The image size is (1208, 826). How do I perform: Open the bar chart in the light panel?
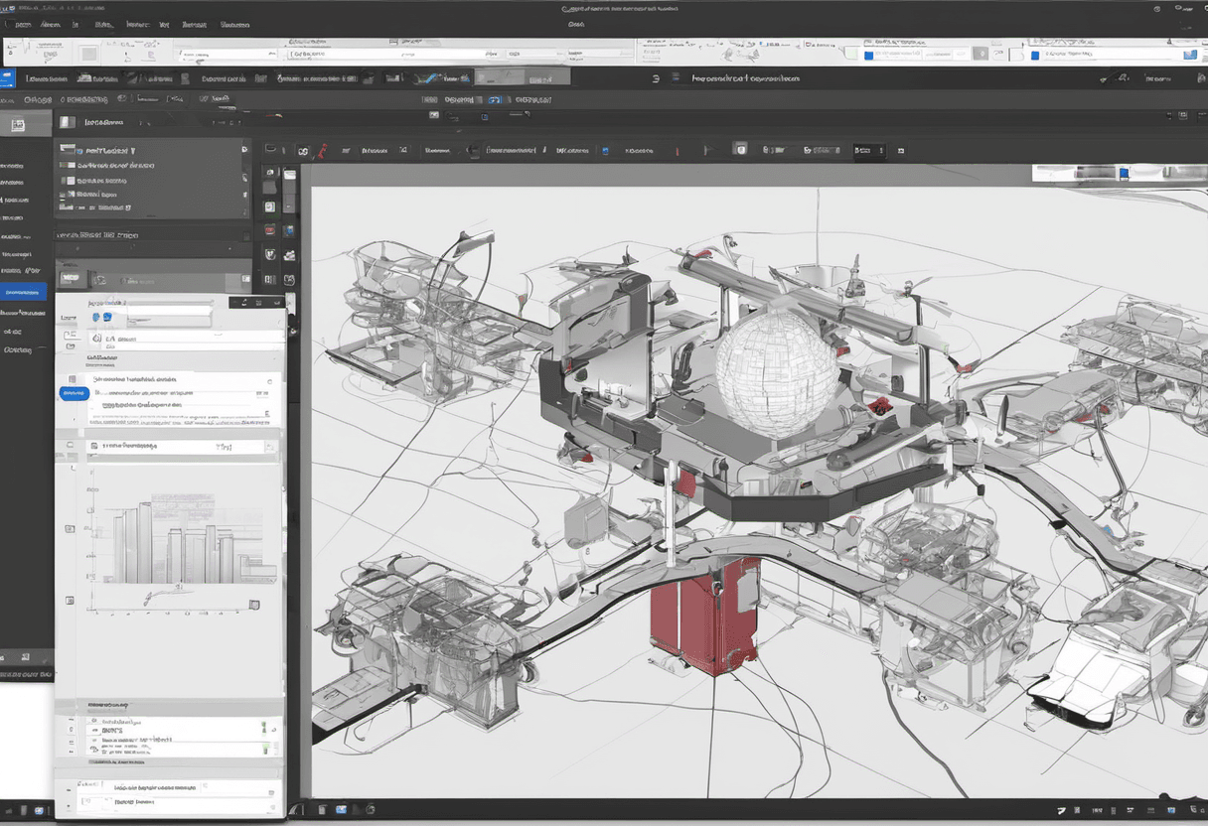[x=184, y=544]
